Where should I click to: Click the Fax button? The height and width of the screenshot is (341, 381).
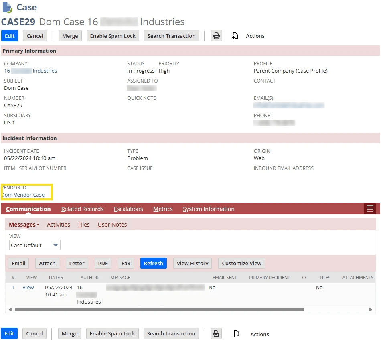[126, 263]
